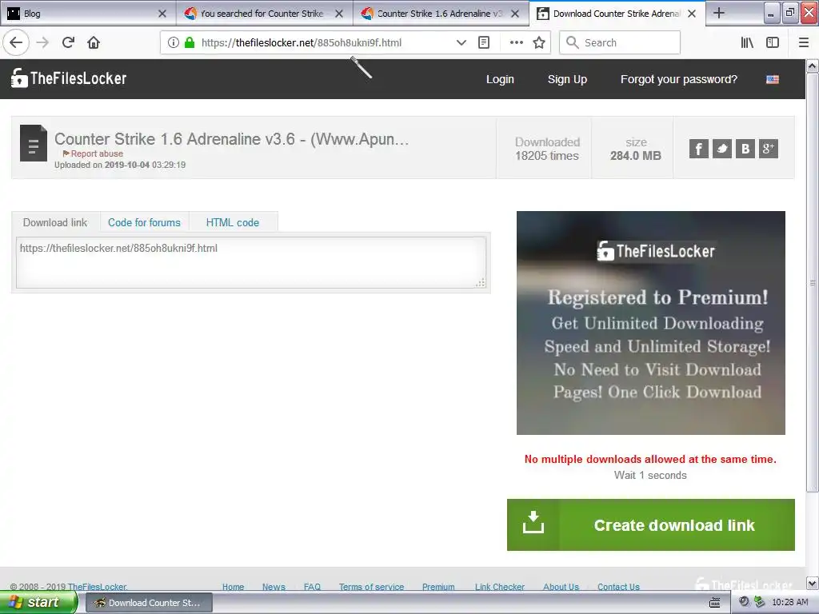Open the Sign Up page

click(x=567, y=79)
